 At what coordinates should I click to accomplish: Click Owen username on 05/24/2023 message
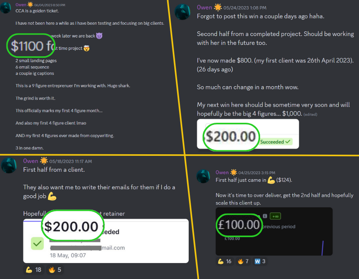205,8
